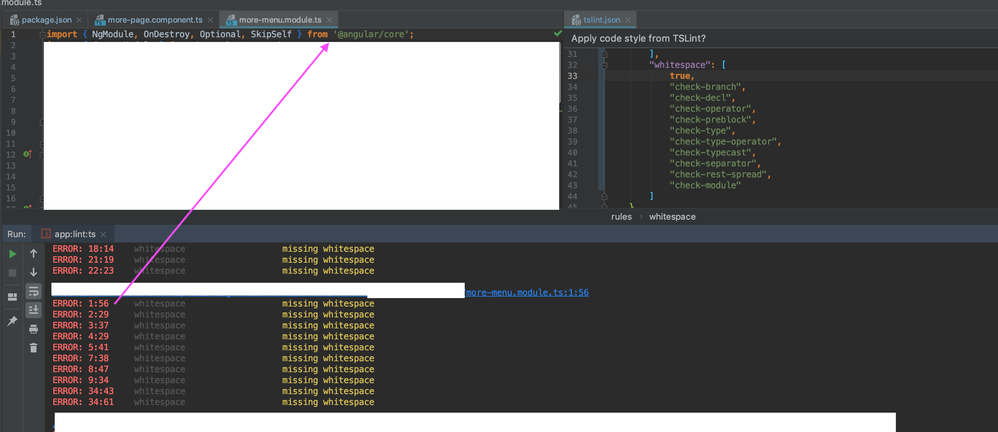Open the console layout options icon
The height and width of the screenshot is (432, 998).
(x=12, y=296)
